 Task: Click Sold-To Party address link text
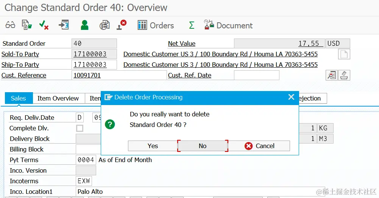tap(220, 54)
